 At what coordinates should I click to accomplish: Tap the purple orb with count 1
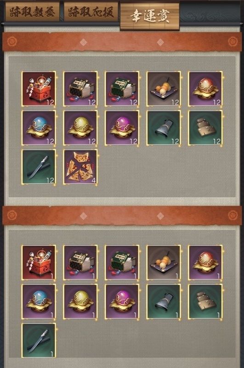(x=122, y=302)
